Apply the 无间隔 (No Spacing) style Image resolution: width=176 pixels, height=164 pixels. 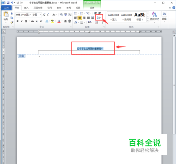tap(127, 17)
